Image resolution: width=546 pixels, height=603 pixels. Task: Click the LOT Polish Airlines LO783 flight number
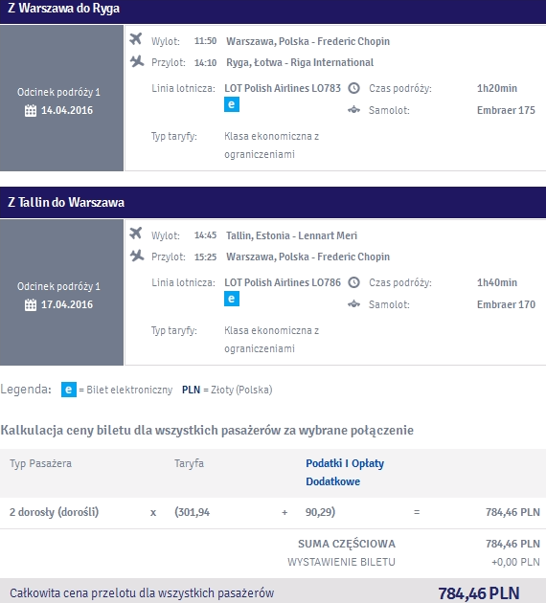tap(283, 88)
